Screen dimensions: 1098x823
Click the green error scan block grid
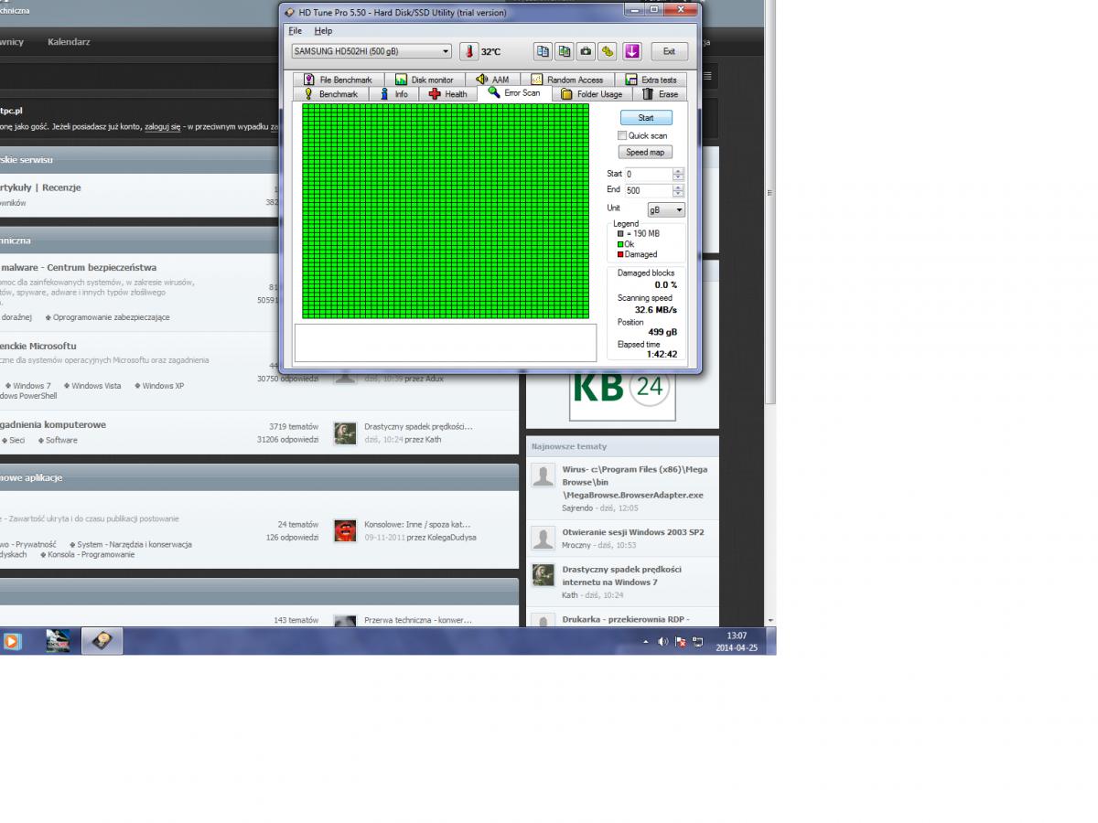(446, 211)
